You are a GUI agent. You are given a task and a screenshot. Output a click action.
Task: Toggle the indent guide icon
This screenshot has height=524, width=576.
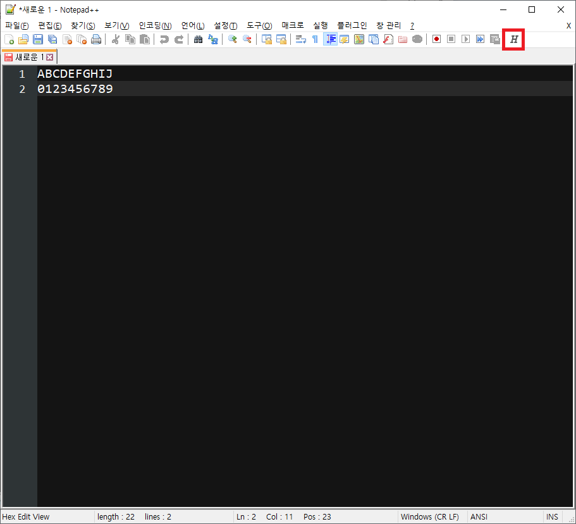click(x=330, y=39)
